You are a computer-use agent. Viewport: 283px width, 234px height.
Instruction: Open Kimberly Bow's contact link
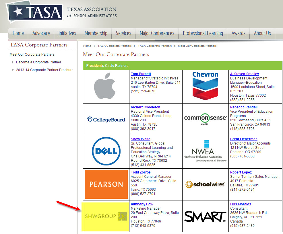tap(142, 204)
